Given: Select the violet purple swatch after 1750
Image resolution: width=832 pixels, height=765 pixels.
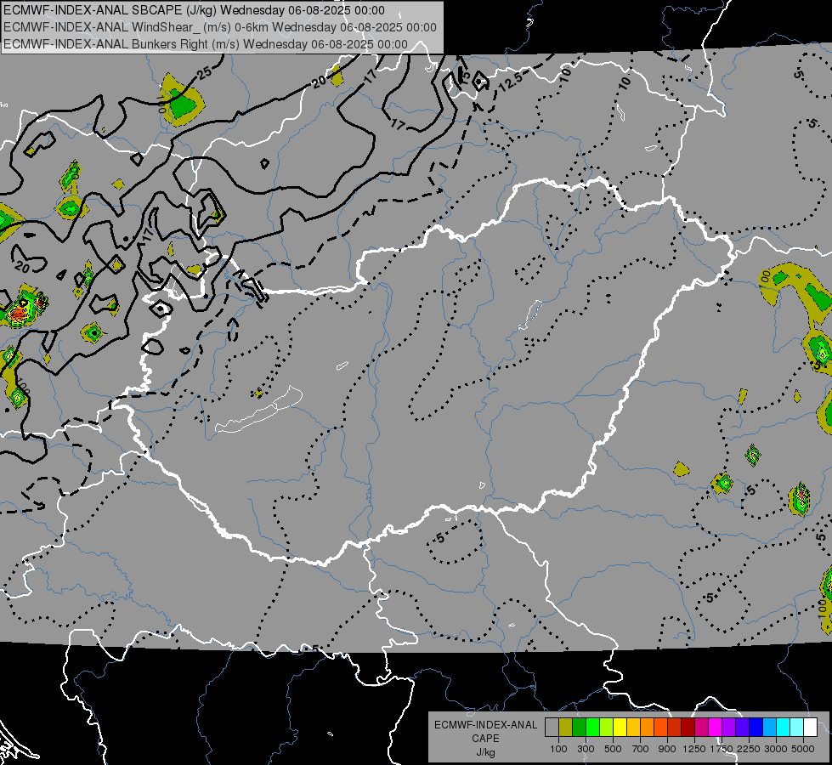Looking at the screenshot, I should (728, 728).
